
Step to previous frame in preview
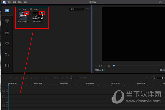click(x=96, y=66)
